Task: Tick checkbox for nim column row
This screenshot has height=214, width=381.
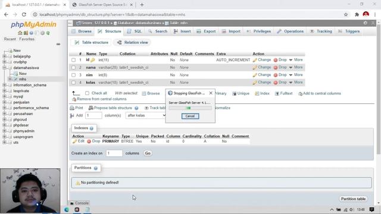Action: [x=74, y=75]
